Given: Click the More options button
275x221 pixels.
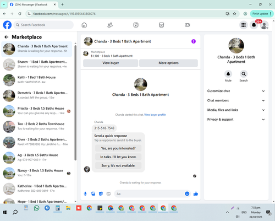Looking at the screenshot, I should point(168,63).
